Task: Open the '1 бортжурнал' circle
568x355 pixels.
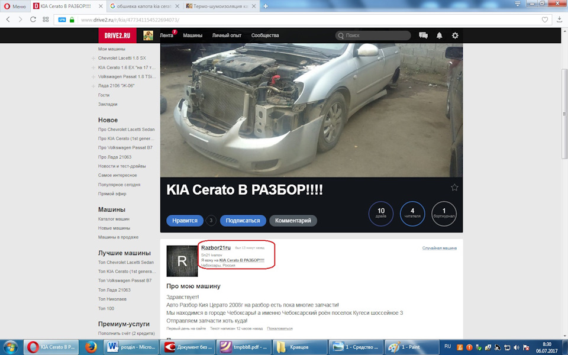Action: [x=444, y=214]
